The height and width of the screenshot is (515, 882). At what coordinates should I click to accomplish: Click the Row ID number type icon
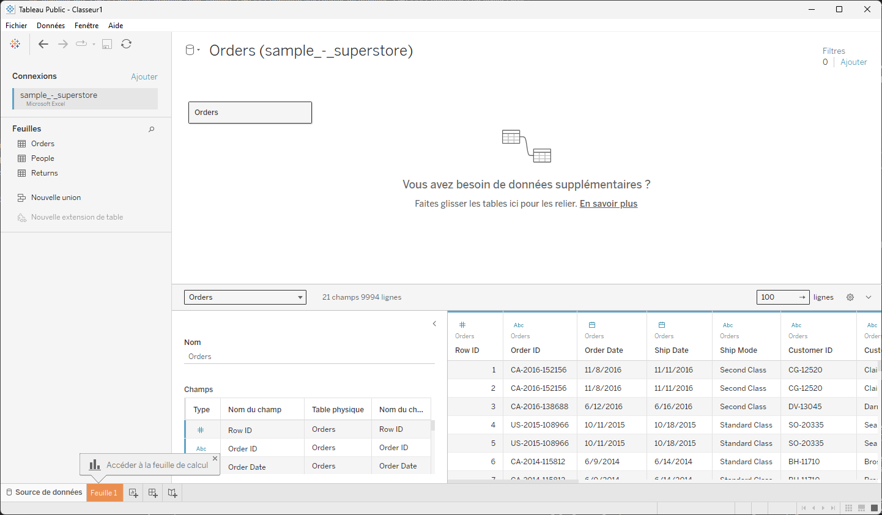point(462,325)
